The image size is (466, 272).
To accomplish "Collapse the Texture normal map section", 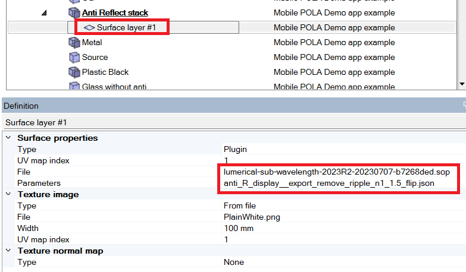I will (x=8, y=251).
